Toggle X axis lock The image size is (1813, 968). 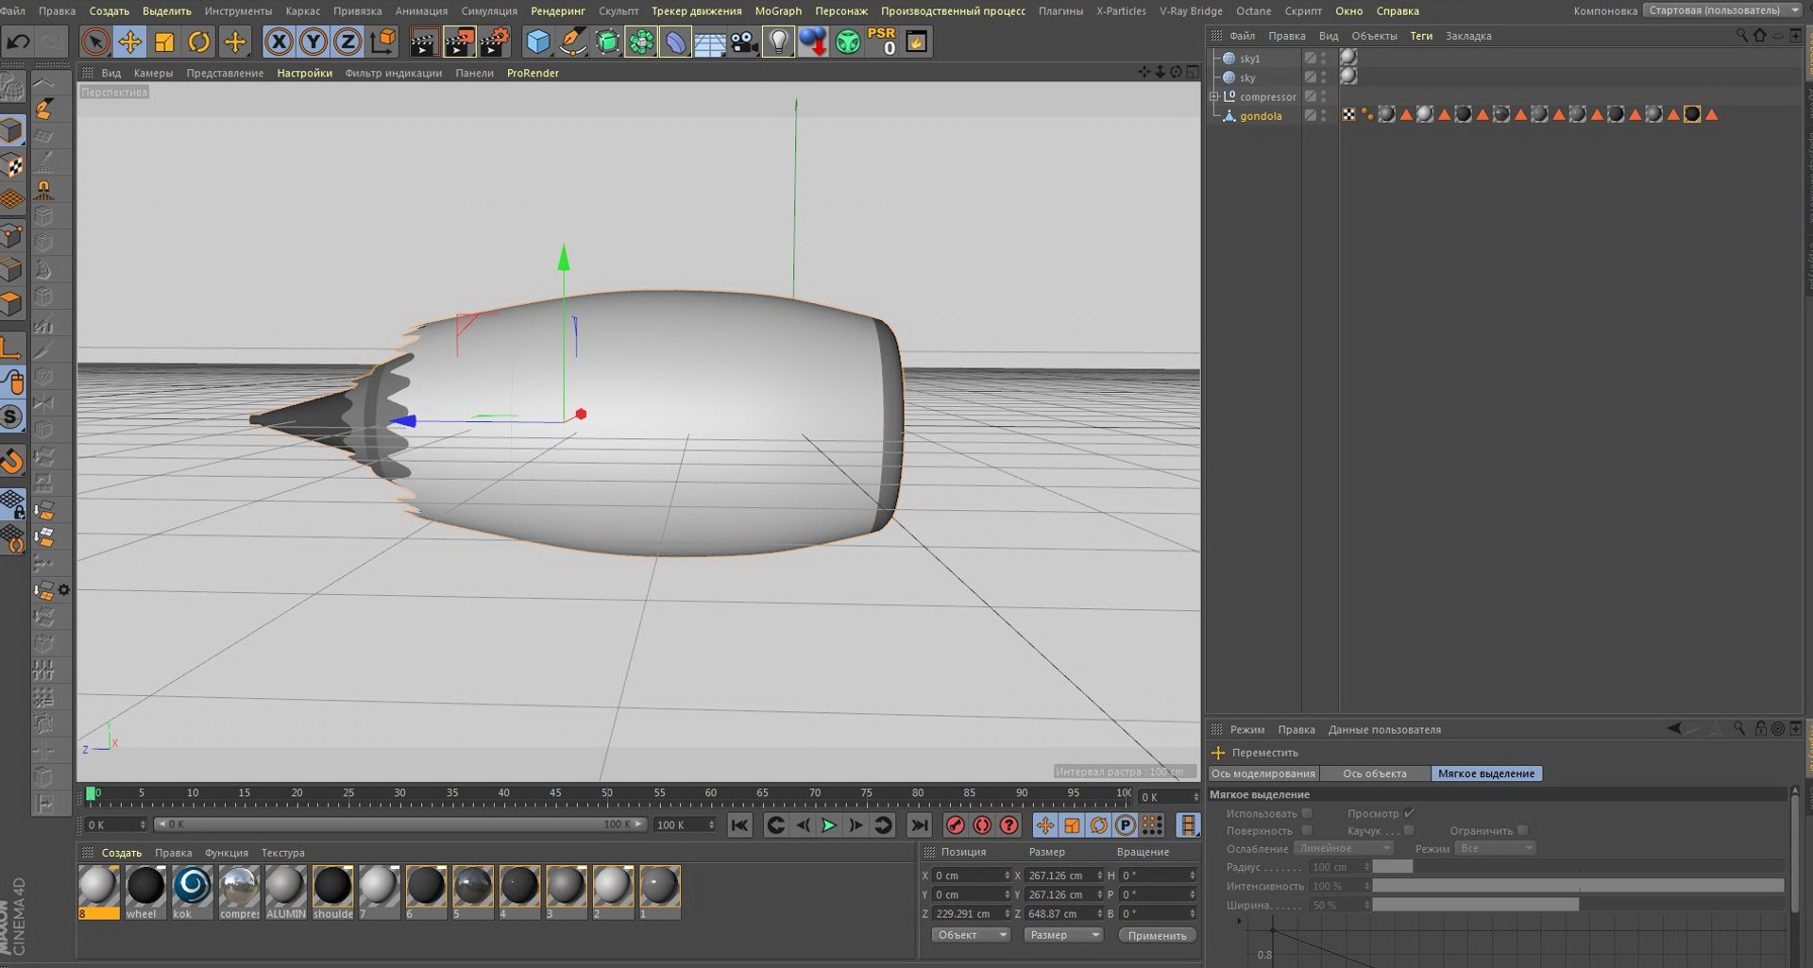point(279,42)
